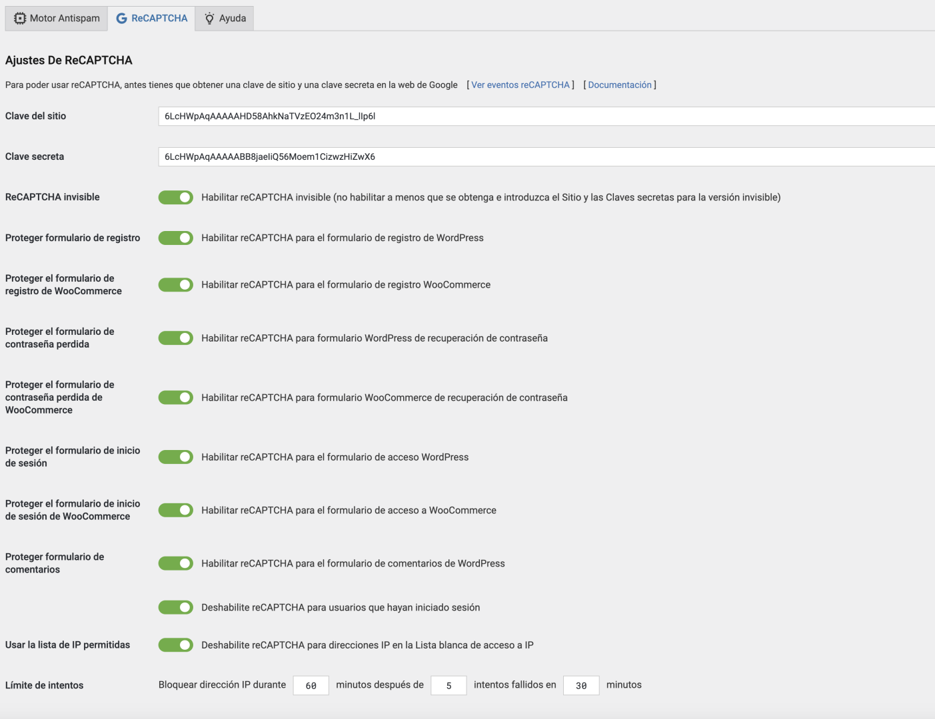The width and height of the screenshot is (935, 719).
Task: Click the Clave secreta label
Action: pos(35,157)
